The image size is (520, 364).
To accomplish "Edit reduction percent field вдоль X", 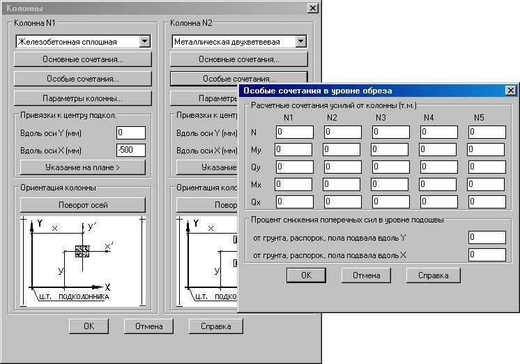I will [487, 255].
